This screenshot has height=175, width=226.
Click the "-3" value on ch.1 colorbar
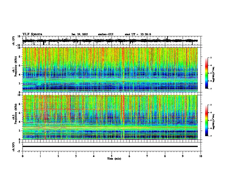click(x=210, y=57)
